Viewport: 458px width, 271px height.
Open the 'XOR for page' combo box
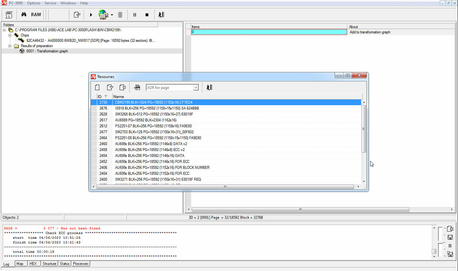(x=196, y=88)
